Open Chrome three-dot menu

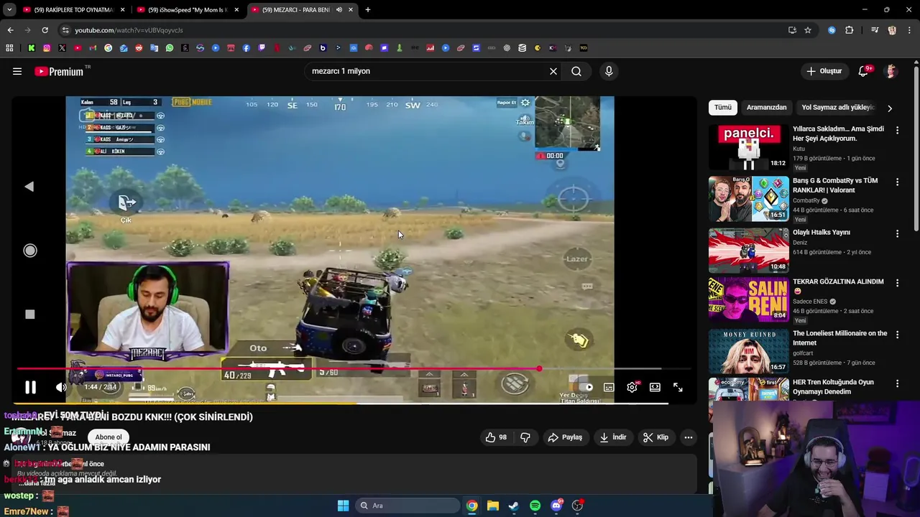tap(911, 30)
